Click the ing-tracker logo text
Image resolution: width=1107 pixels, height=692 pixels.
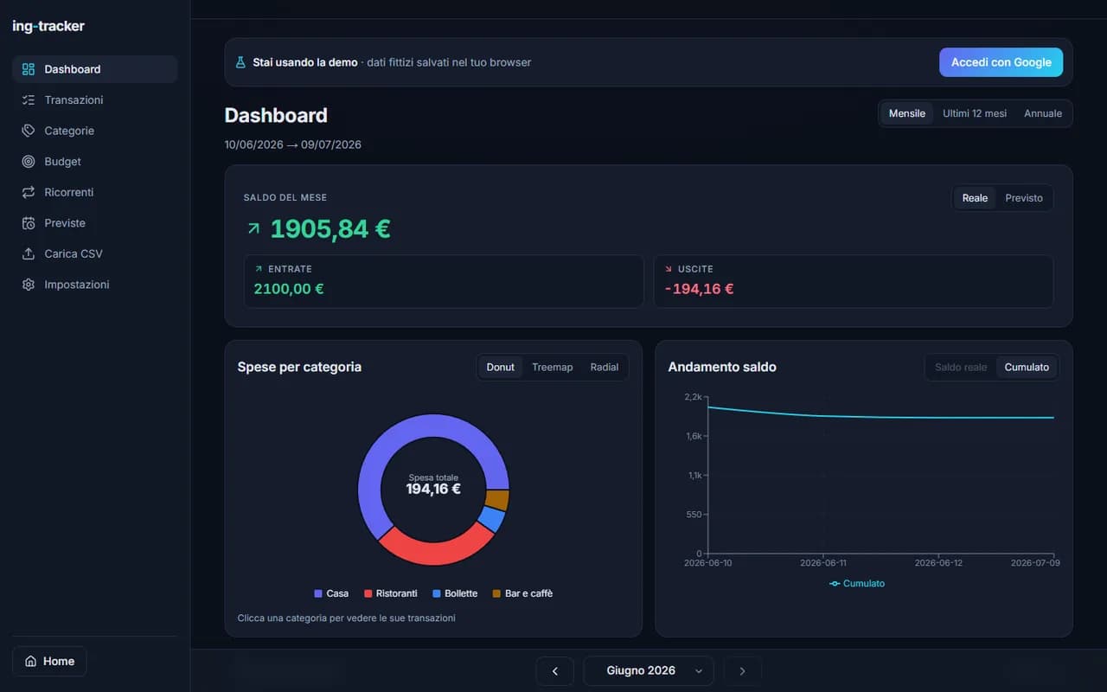[x=48, y=26]
